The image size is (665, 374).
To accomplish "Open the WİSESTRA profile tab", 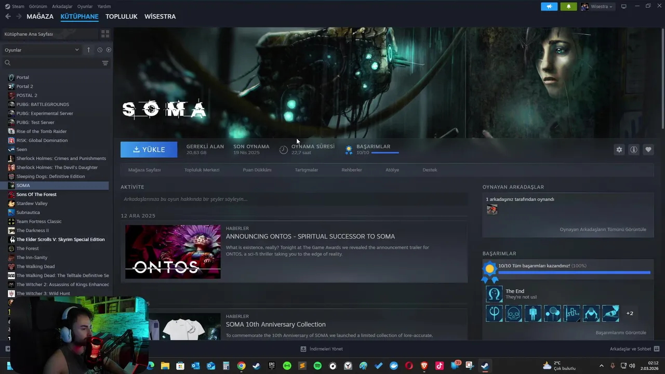I will (160, 17).
